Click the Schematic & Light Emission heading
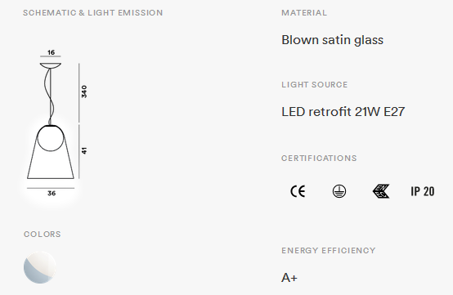 tap(93, 13)
